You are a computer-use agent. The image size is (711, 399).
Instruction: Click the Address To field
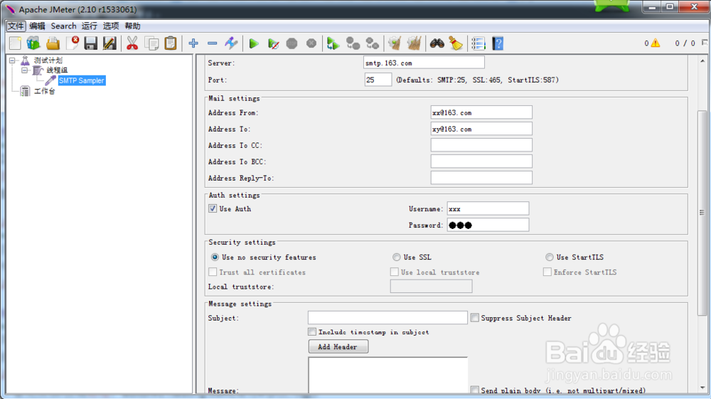[x=481, y=129]
